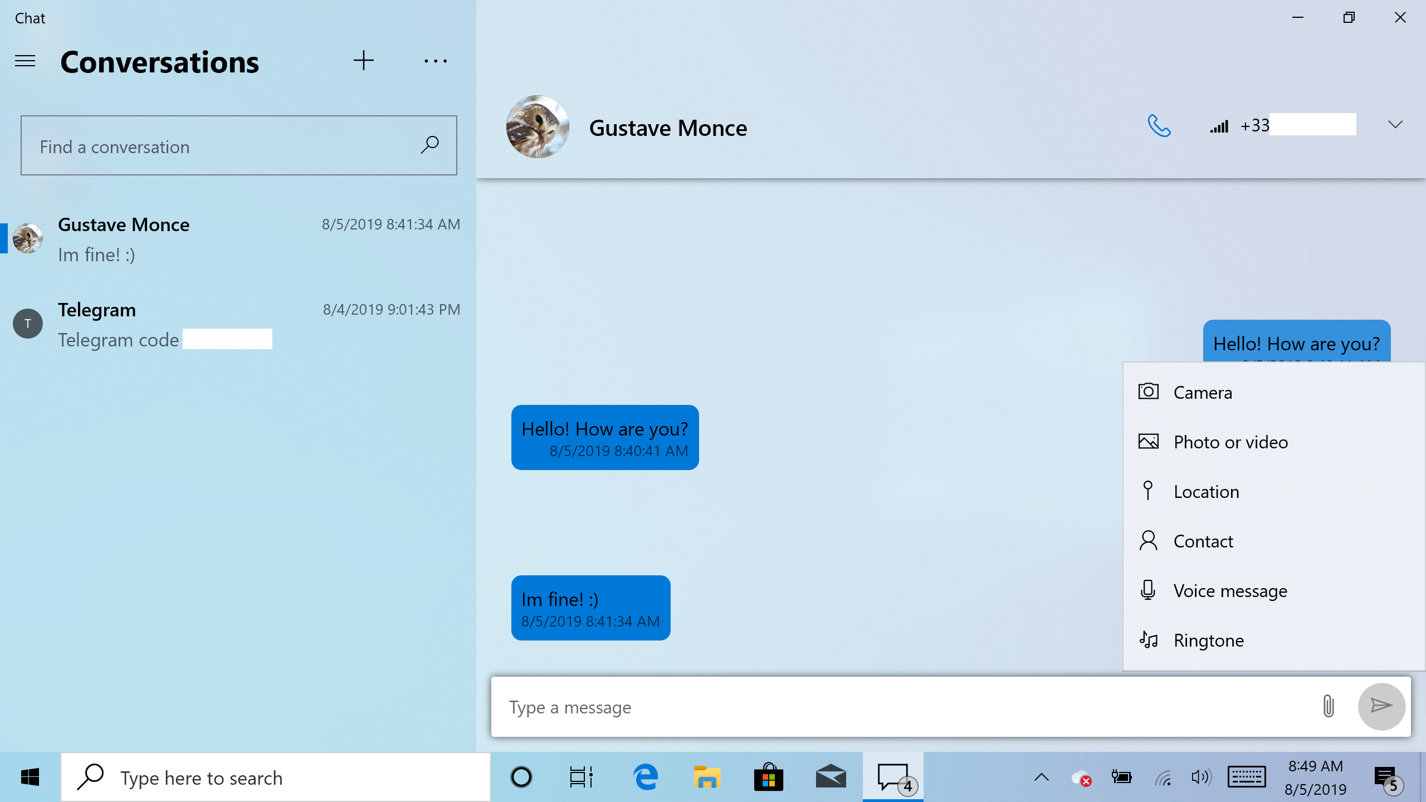Select Voice message menu entry
1426x802 pixels.
1230,591
